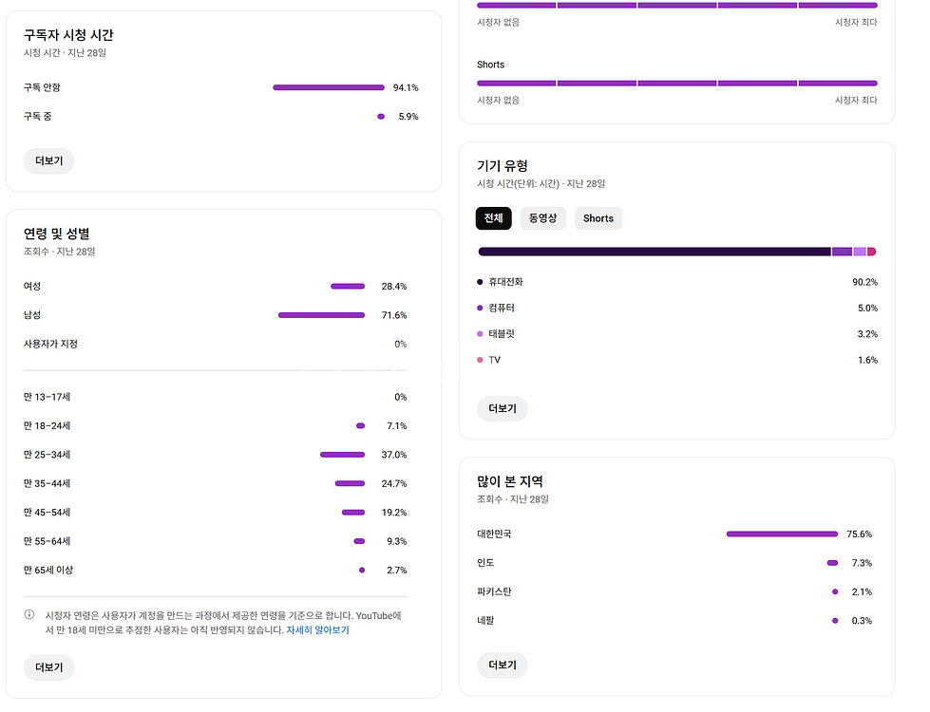Image resolution: width=930 pixels, height=712 pixels.
Task: Open 더보기 in 연령 및 성별 card
Action: coord(49,667)
